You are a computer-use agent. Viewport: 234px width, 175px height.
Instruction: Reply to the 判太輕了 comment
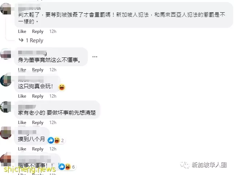(38, 31)
